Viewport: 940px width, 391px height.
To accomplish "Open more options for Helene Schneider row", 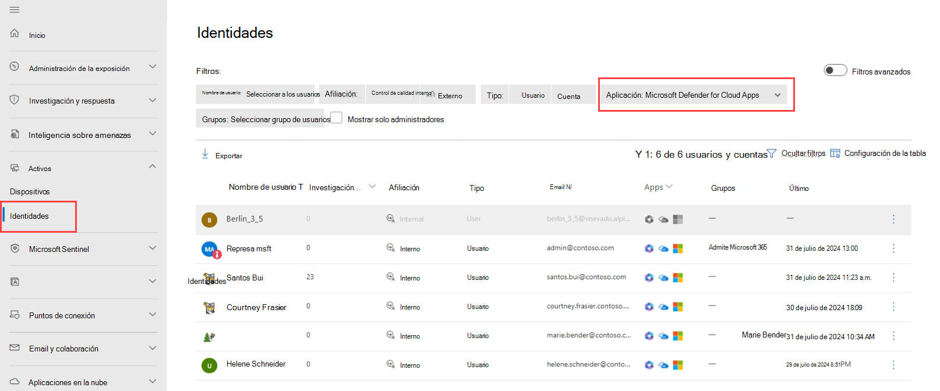I will coord(893,365).
